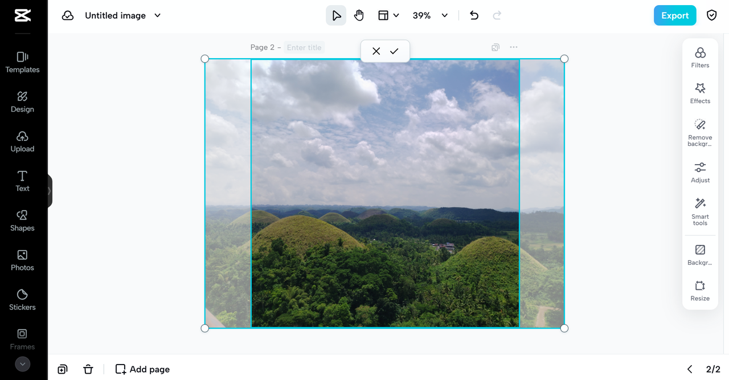Click the 2/2 page indicator
The height and width of the screenshot is (380, 729).
tap(713, 369)
